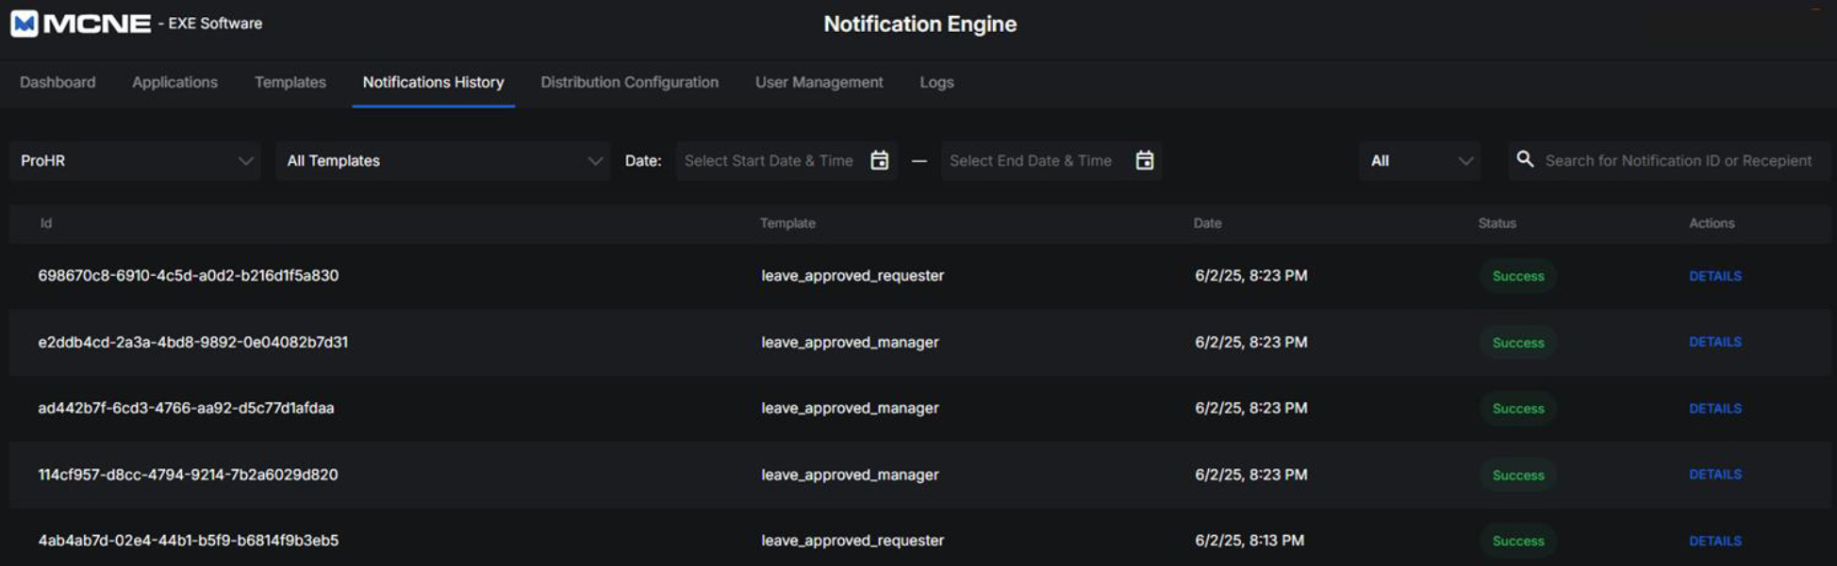Go to Distribution Configuration tab
1837x566 pixels.
coord(629,83)
